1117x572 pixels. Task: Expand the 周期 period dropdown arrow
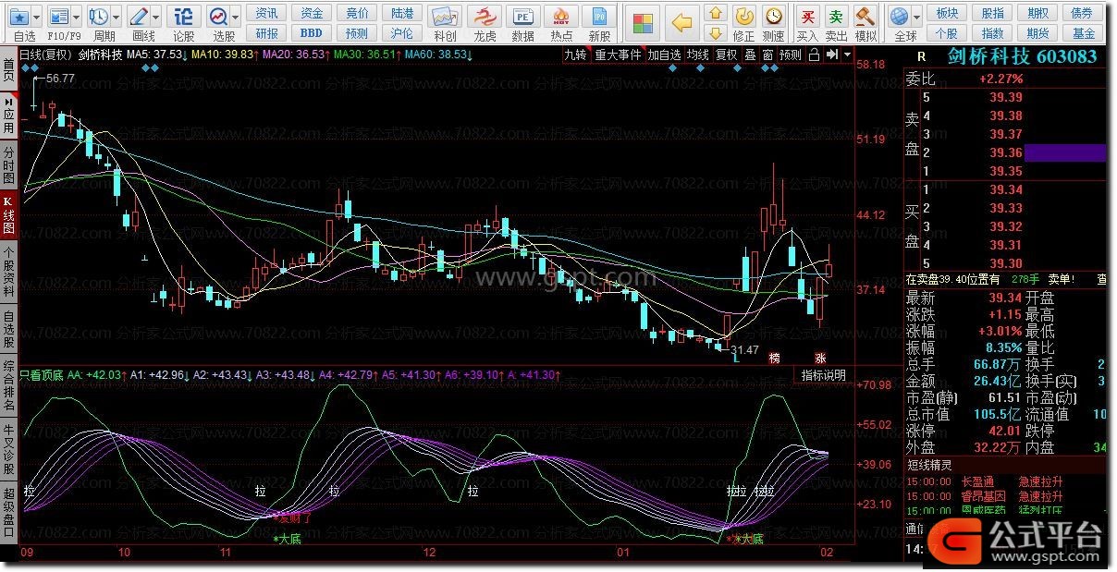tap(116, 17)
